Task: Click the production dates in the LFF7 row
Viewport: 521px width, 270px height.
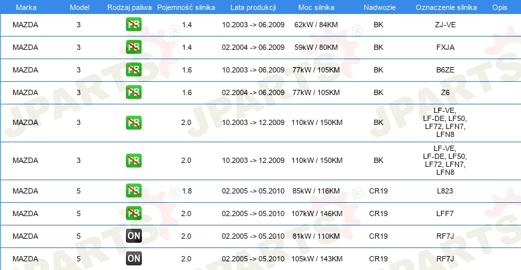Action: pos(253,213)
